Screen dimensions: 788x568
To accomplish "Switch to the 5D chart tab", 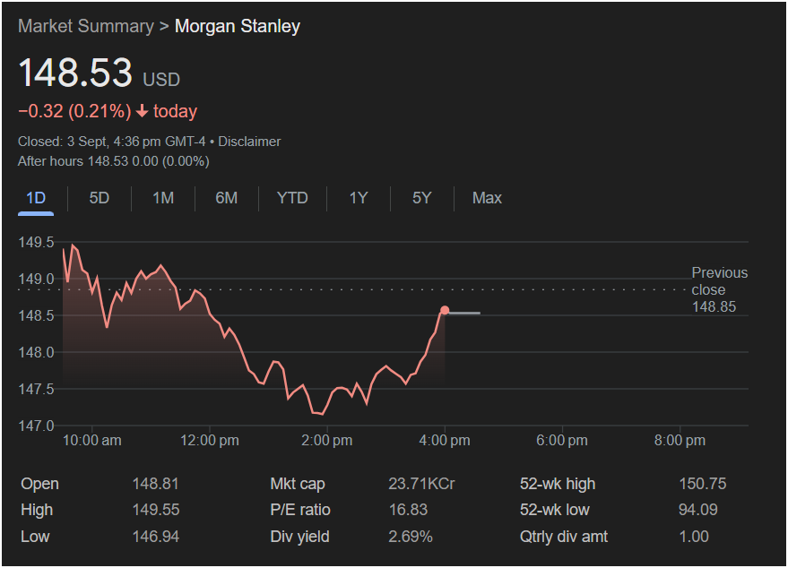I will 99,198.
